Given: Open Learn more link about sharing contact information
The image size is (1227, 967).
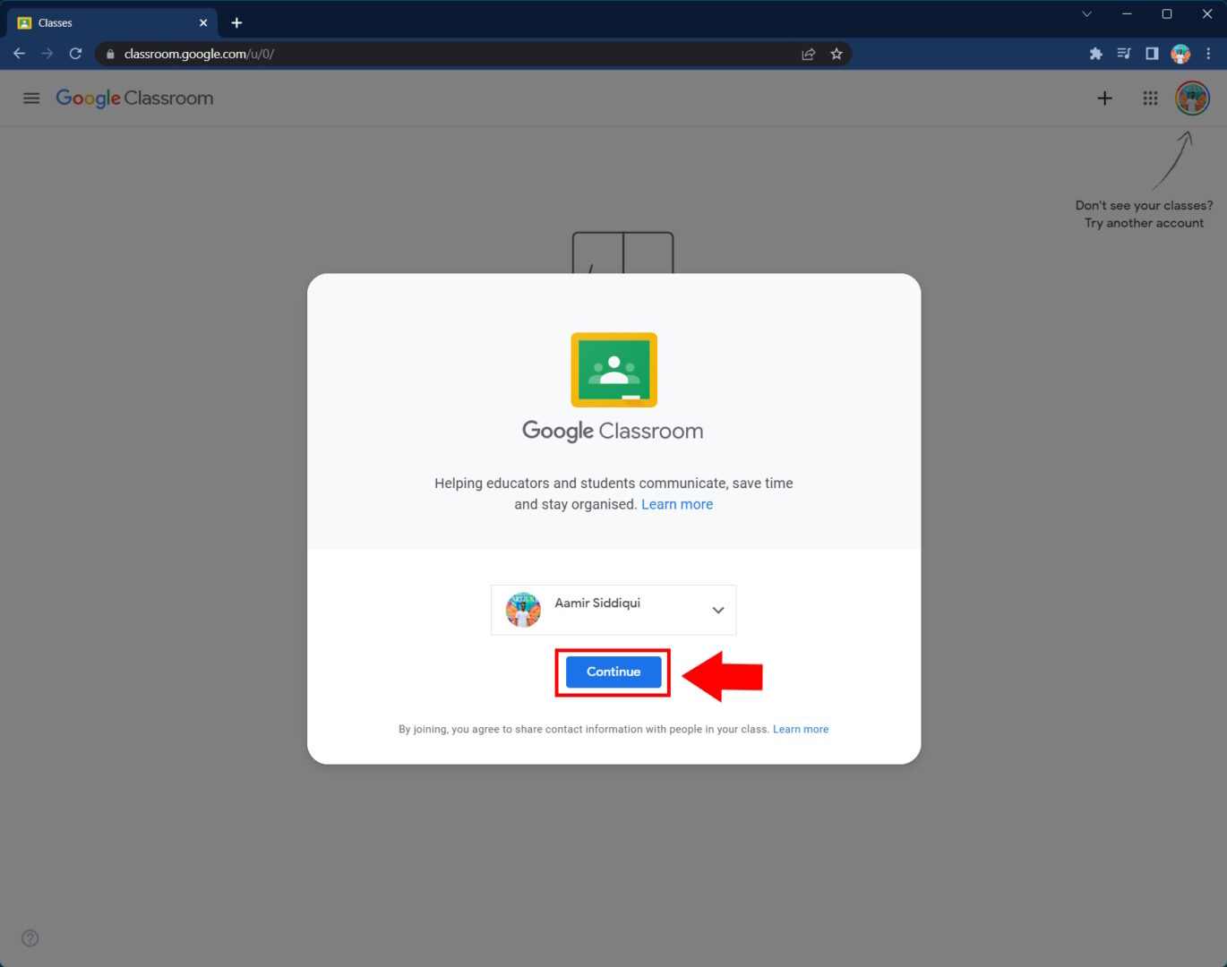Looking at the screenshot, I should click(x=801, y=729).
